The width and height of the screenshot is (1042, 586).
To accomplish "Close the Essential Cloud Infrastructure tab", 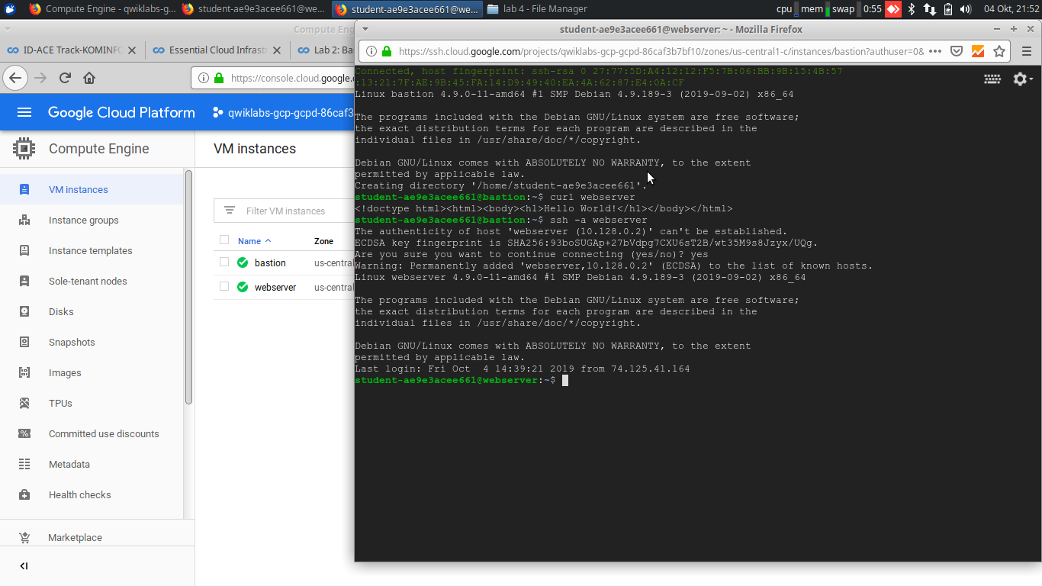I will coord(277,50).
